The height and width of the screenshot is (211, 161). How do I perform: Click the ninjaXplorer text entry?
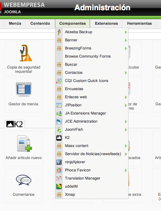pos(75,162)
